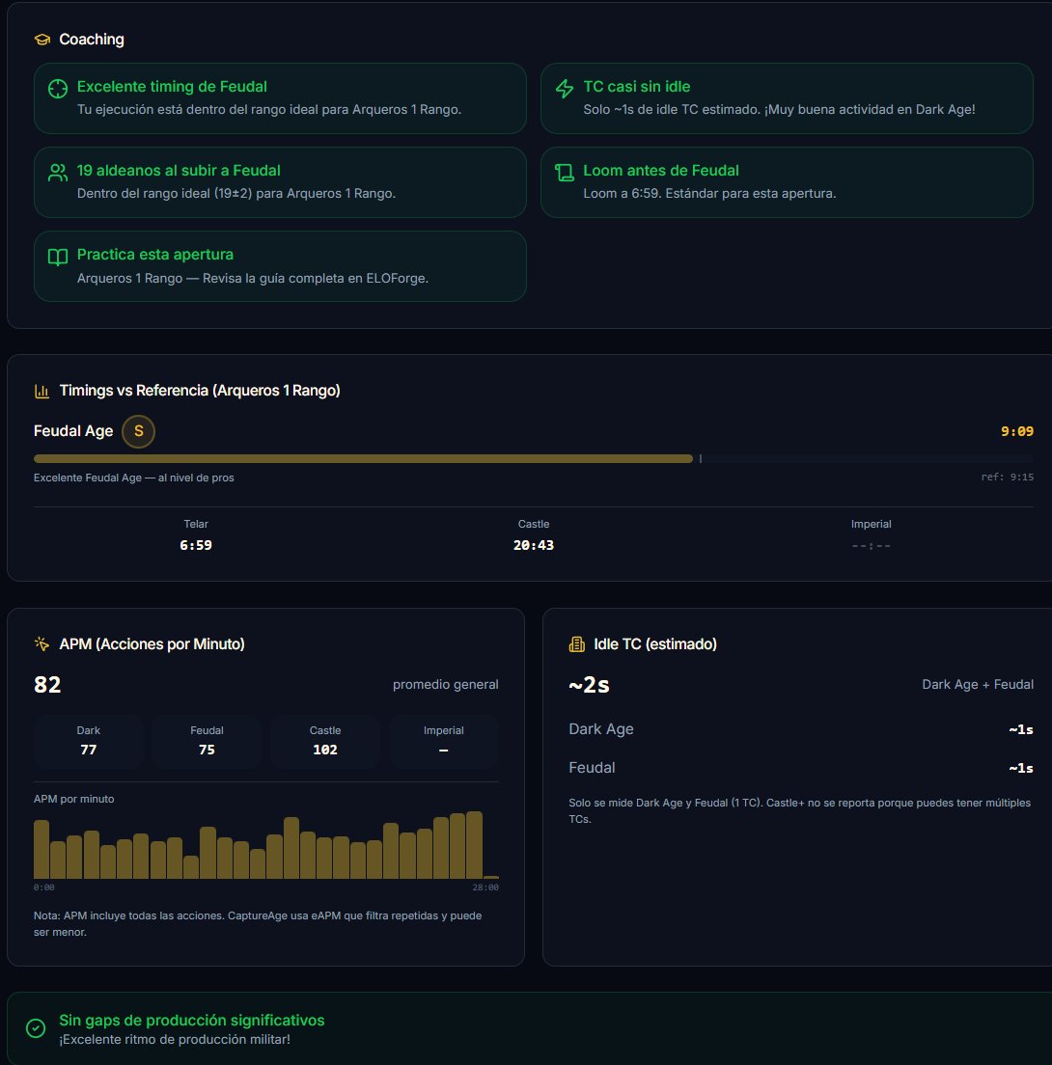Viewport: 1052px width, 1065px height.
Task: Open the 19 aldeanos al subir a Feudal card
Action: (280, 182)
